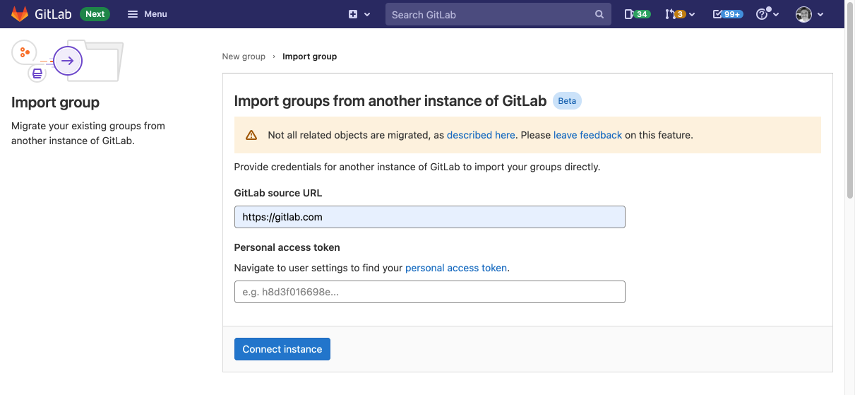This screenshot has width=855, height=395.
Task: Click Import group breadcrumb text
Action: pos(309,57)
